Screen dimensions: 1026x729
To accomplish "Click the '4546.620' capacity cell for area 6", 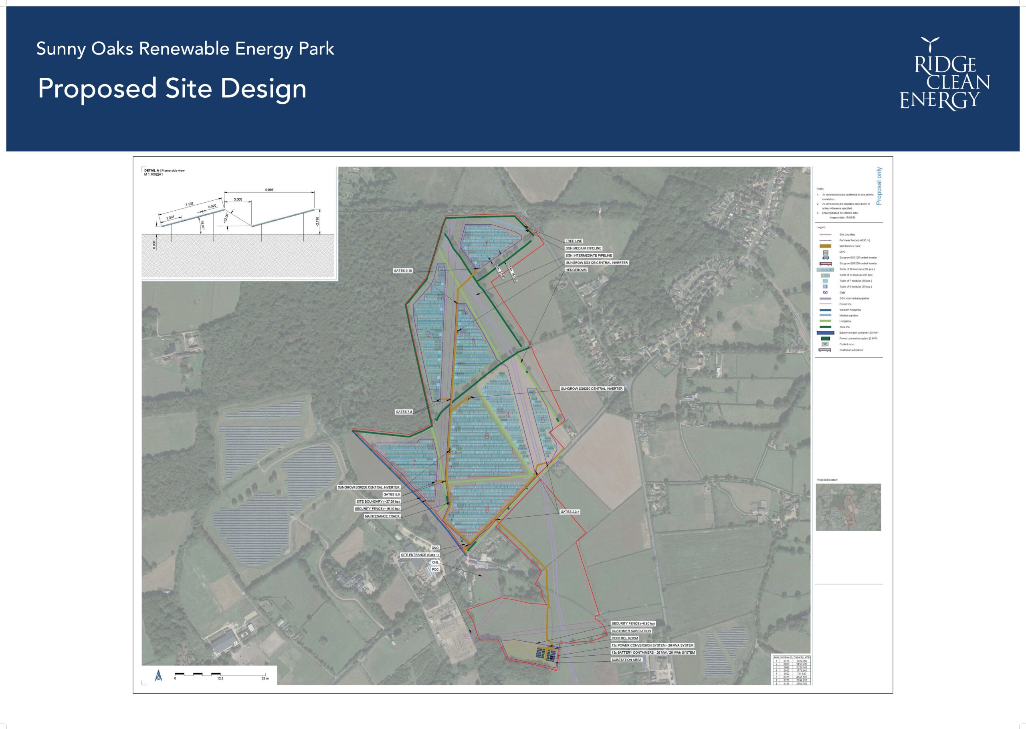I will point(802,677).
